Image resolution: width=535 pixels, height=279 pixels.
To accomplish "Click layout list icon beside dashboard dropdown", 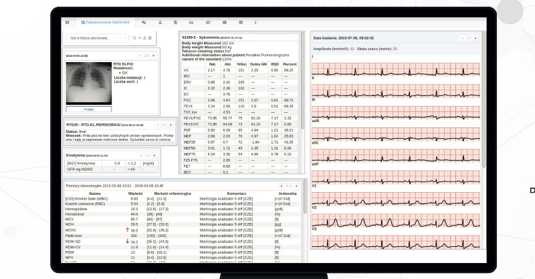I will coord(150,38).
